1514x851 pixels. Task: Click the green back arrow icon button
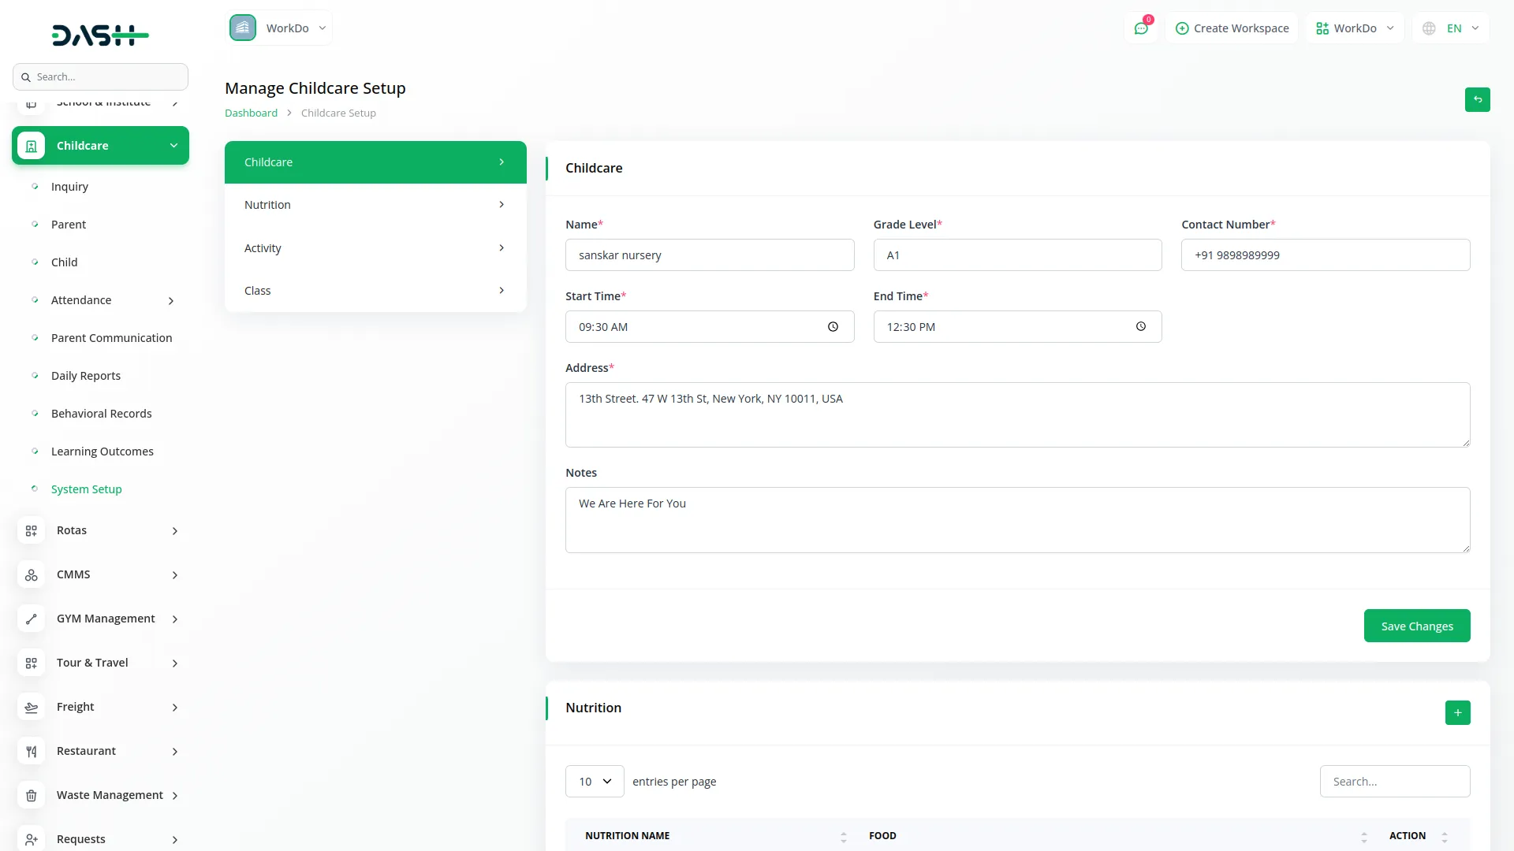pos(1477,100)
